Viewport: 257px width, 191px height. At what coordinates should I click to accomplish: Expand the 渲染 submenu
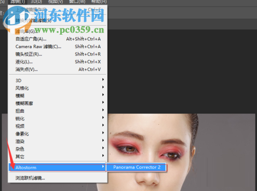pyautogui.click(x=58, y=142)
